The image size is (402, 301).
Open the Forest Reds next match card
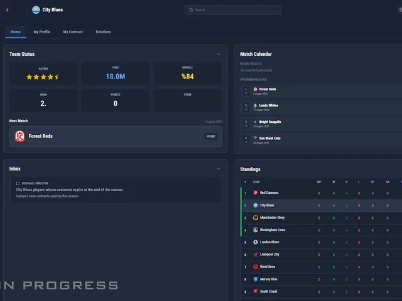click(x=116, y=136)
